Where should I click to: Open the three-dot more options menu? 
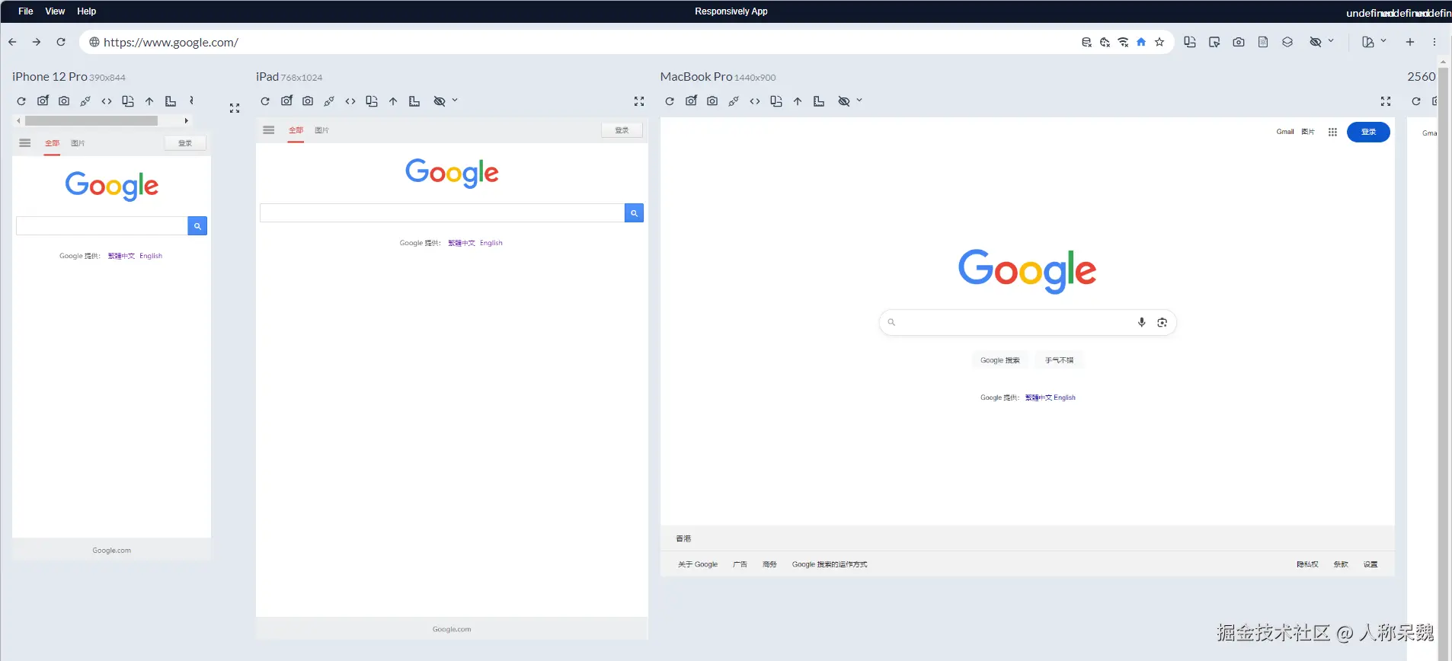tap(1434, 42)
